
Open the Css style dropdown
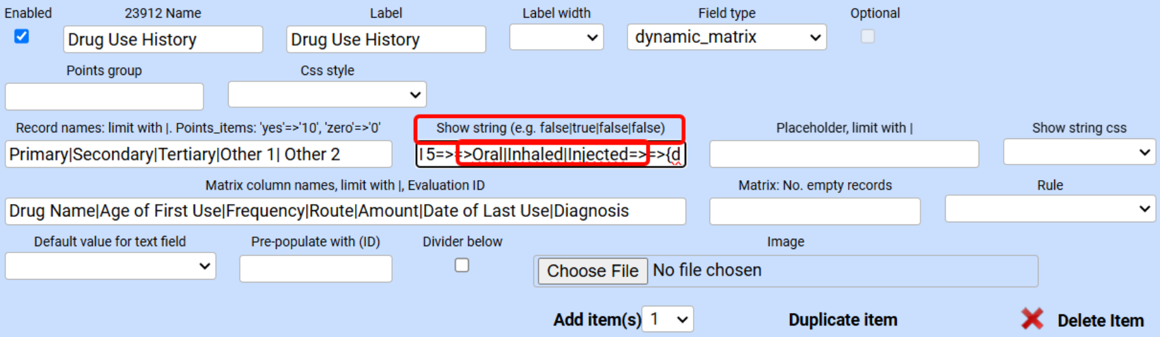pyautogui.click(x=327, y=95)
